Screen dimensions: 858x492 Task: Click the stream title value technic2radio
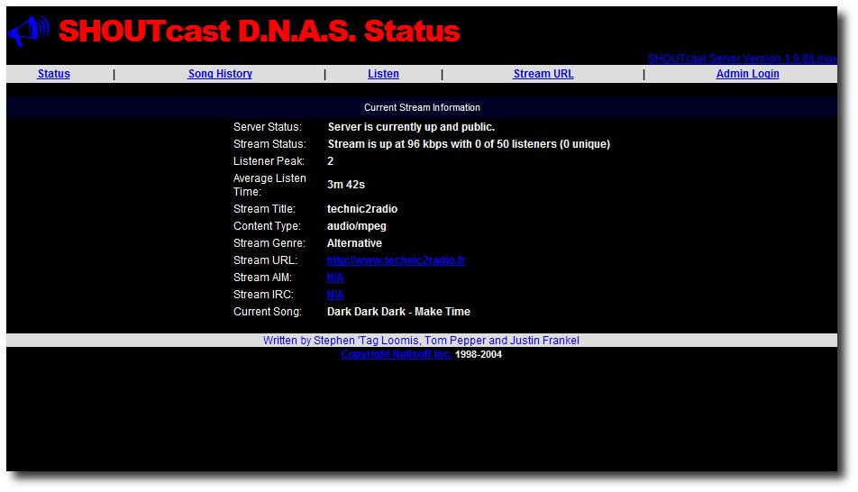[x=362, y=209]
